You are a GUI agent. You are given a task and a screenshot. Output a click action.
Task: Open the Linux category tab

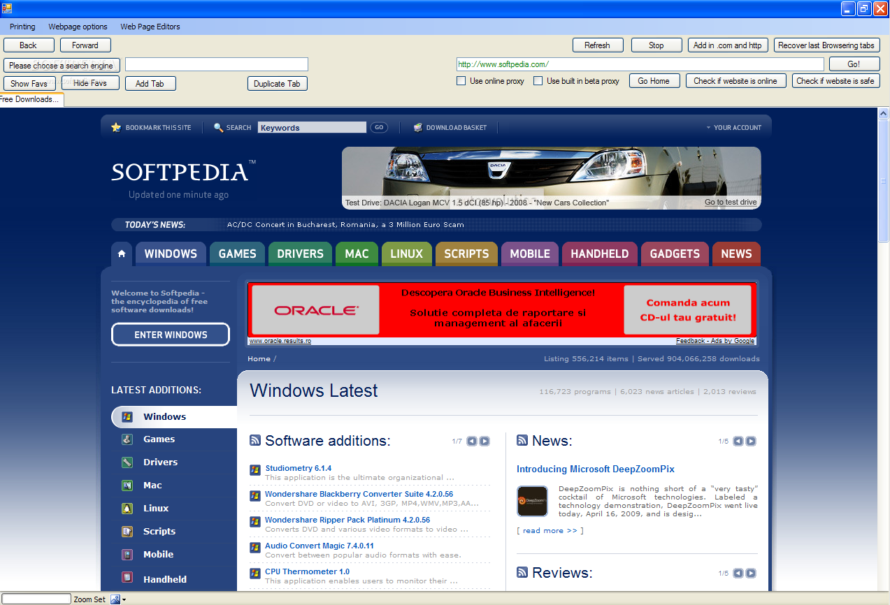point(407,254)
